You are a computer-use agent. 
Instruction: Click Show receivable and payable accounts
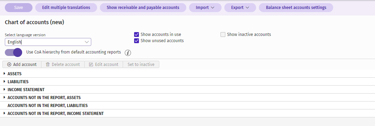tap(143, 8)
